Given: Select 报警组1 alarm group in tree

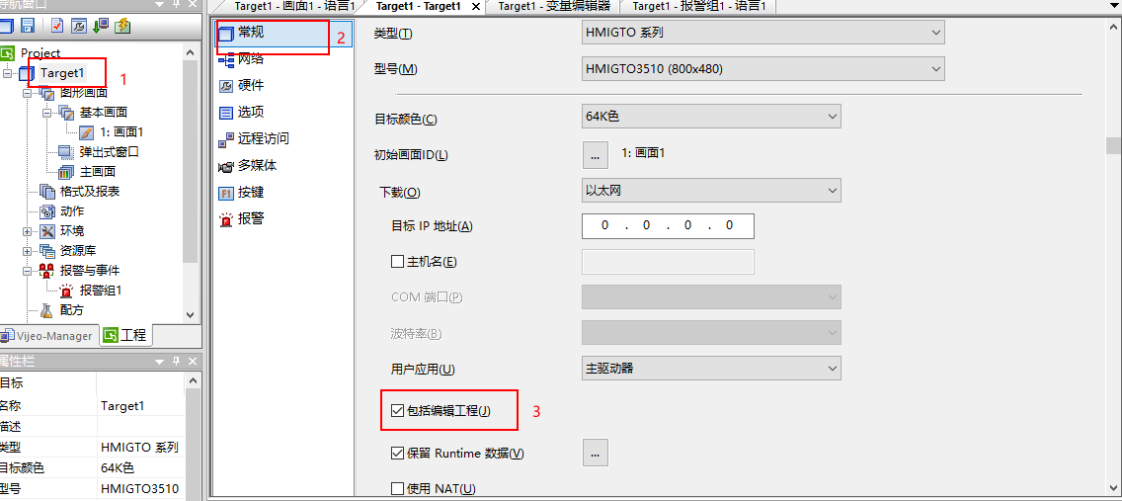Looking at the screenshot, I should tap(100, 291).
